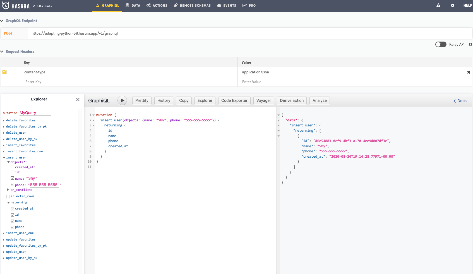Open the Remote Schemas tab
The height and width of the screenshot is (274, 473).
(192, 6)
